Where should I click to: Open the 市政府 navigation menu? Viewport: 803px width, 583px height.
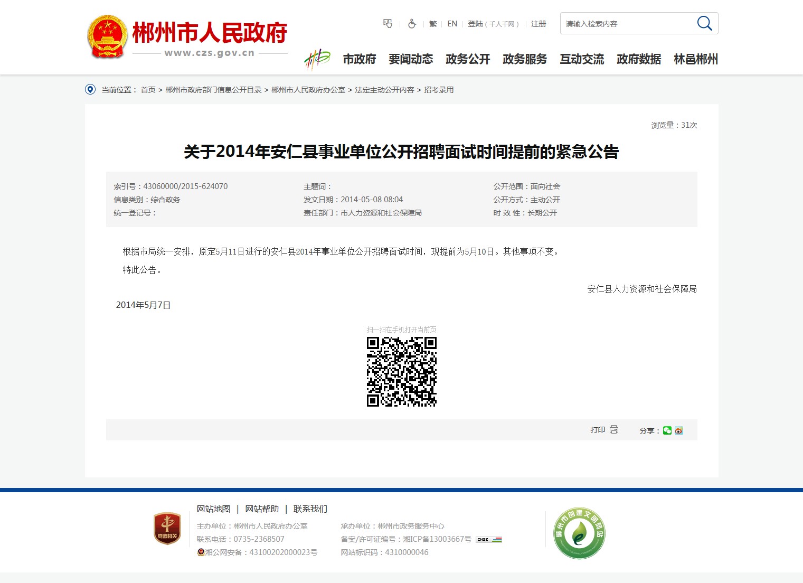(360, 59)
